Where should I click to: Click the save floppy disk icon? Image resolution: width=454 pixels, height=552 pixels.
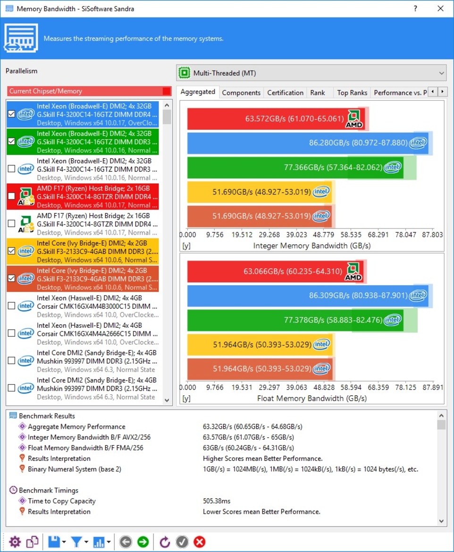[x=54, y=542]
